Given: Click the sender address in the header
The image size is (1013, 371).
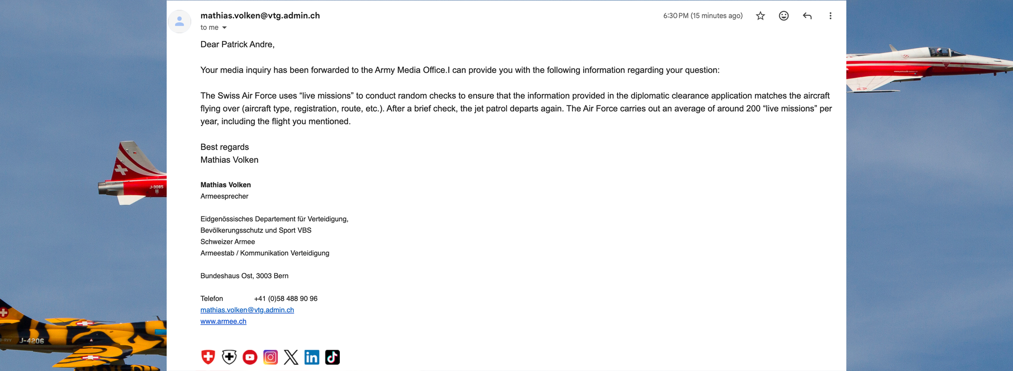Looking at the screenshot, I should click(260, 15).
